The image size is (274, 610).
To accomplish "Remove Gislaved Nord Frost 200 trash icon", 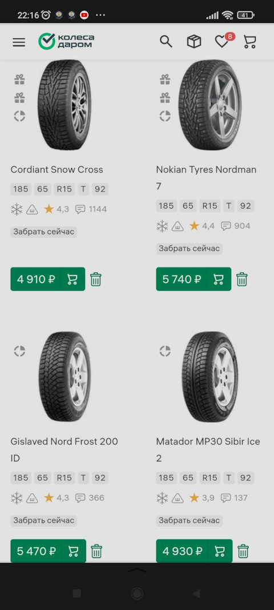I will pos(96,551).
